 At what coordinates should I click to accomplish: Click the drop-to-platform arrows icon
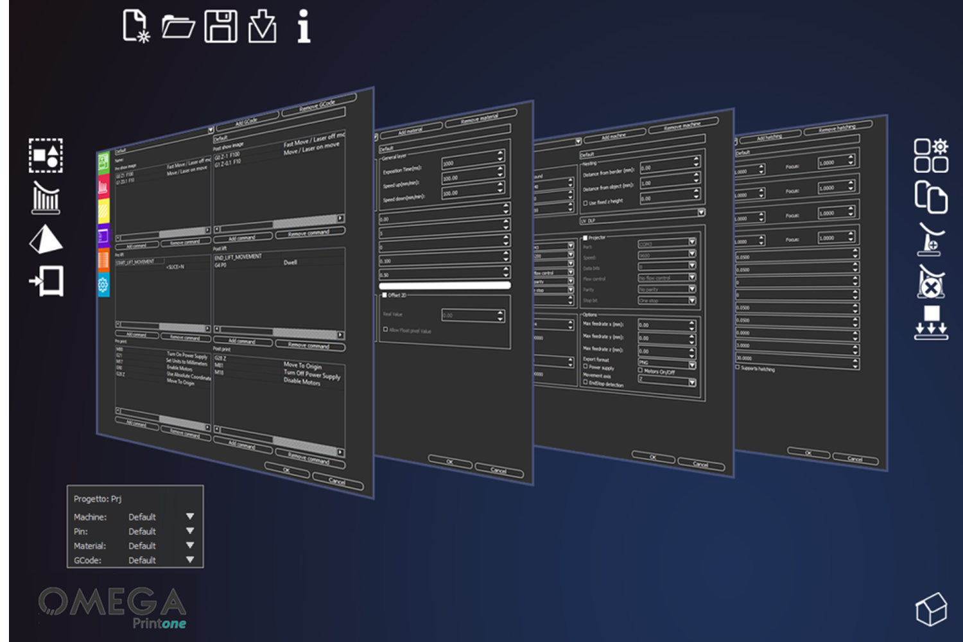tap(931, 322)
